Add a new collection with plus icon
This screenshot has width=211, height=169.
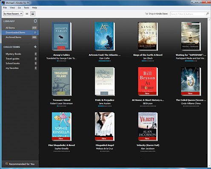point(35,47)
